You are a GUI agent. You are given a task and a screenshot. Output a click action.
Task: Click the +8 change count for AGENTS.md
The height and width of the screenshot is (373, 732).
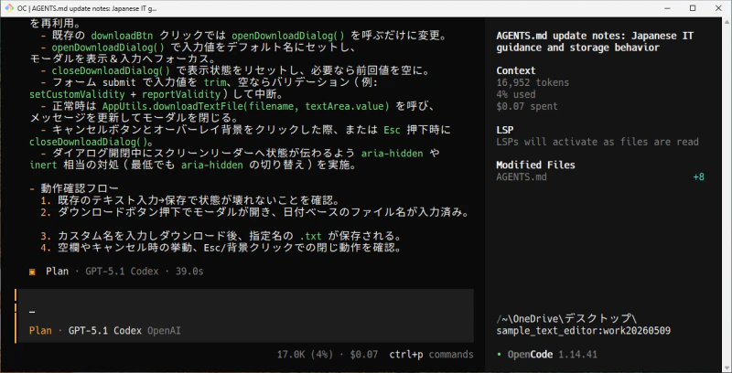699,176
